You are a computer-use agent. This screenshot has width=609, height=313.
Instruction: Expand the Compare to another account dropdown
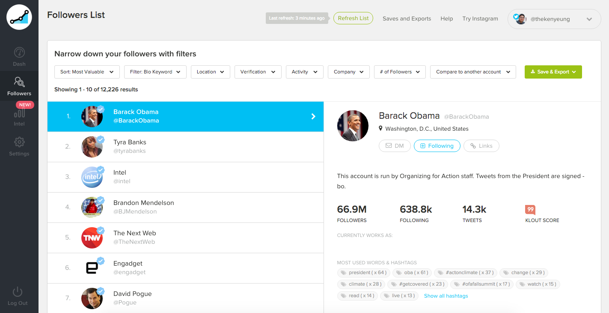pyautogui.click(x=473, y=72)
